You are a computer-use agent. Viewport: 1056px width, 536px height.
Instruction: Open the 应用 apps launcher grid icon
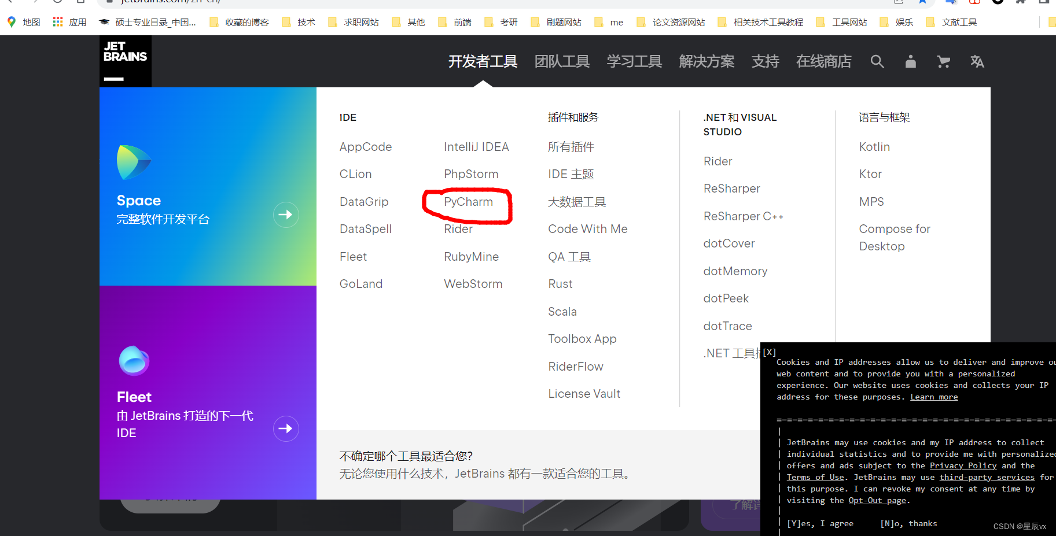[x=57, y=21]
